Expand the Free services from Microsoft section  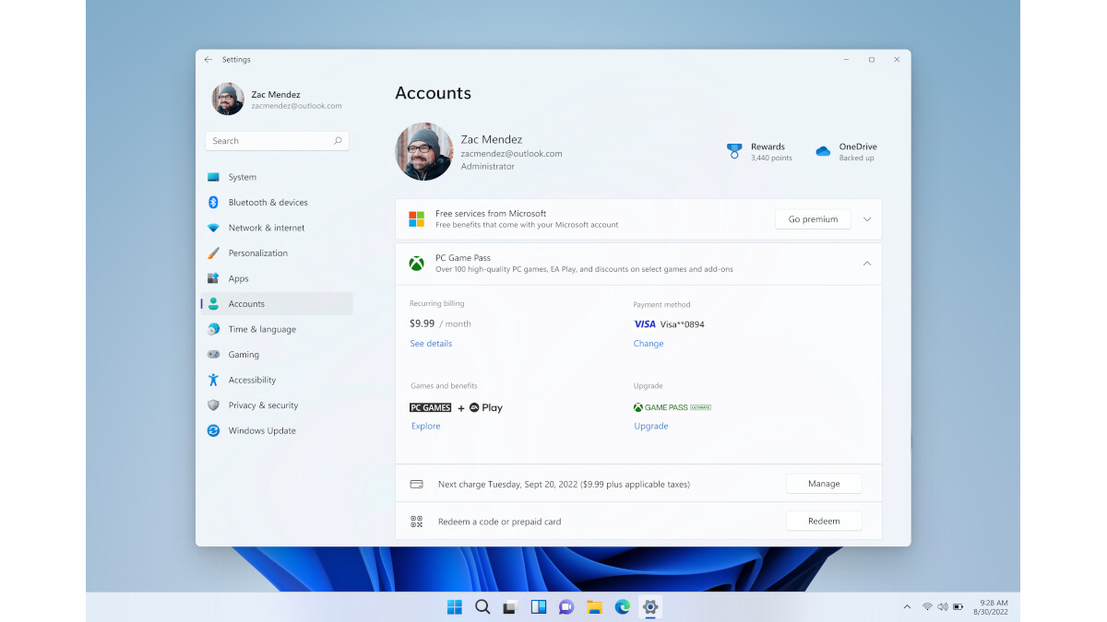867,218
